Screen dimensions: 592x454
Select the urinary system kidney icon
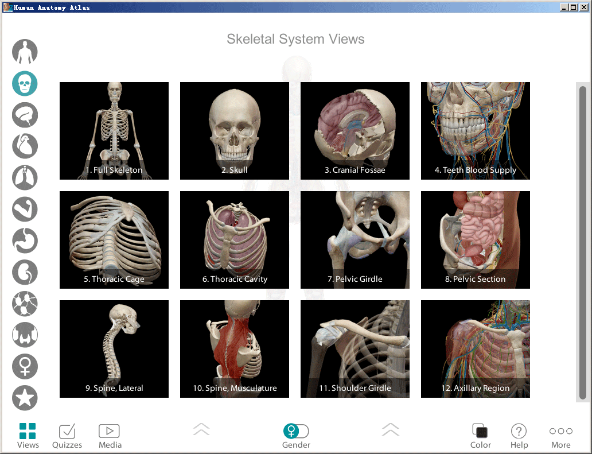[25, 272]
